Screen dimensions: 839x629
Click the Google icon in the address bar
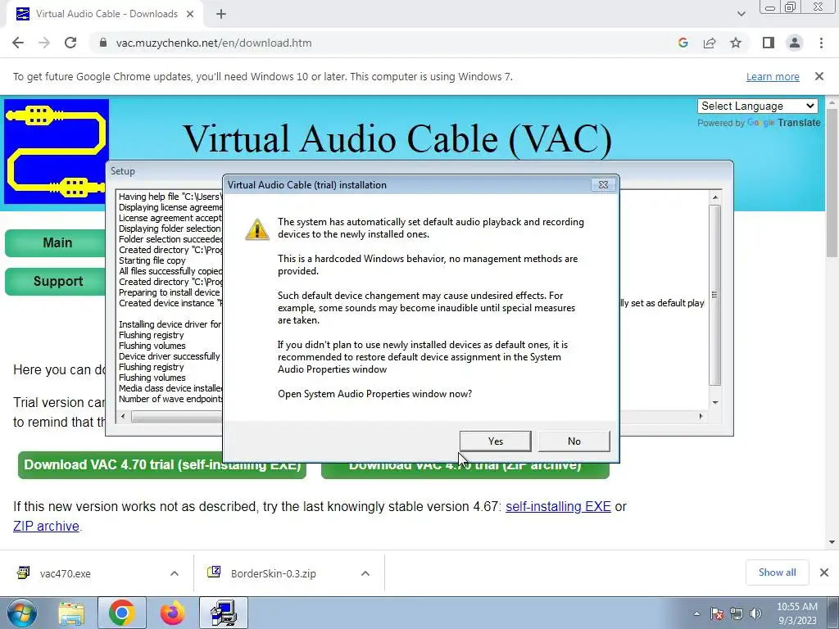(683, 43)
